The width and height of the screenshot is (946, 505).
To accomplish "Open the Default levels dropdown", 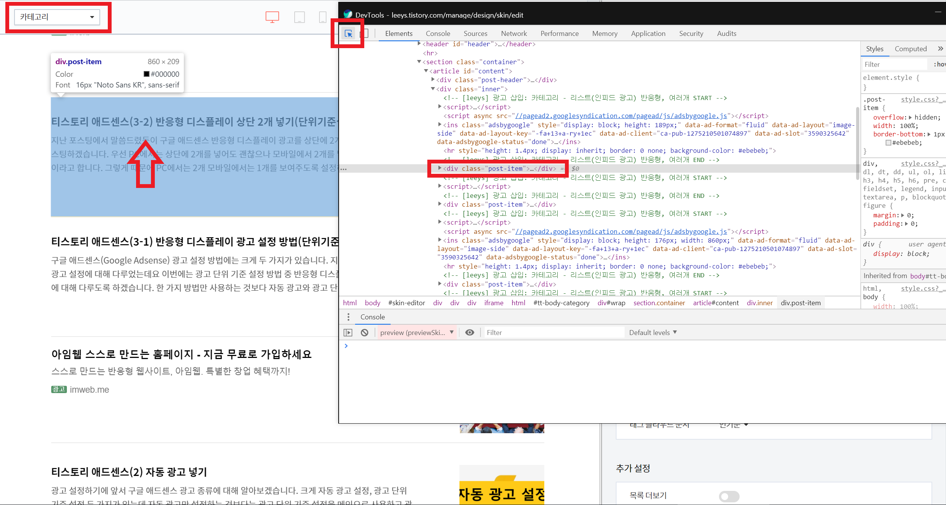I will click(653, 333).
